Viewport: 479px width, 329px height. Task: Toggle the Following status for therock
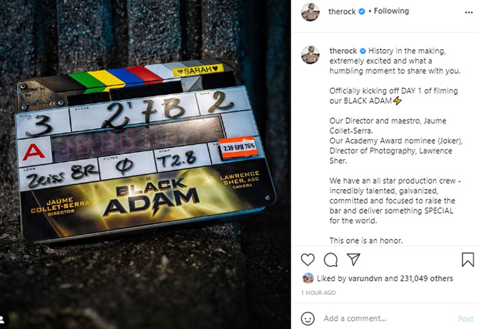click(391, 12)
